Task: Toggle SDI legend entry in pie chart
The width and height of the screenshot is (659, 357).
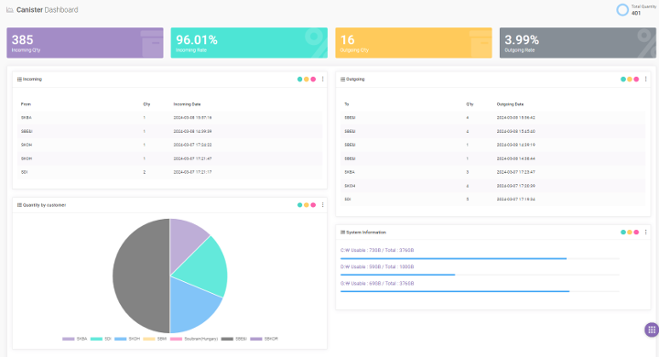Action: click(101, 339)
